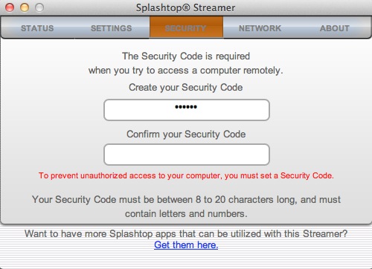This screenshot has width=372, height=269.
Task: Click the 'Create your Security Code' label
Action: 186,87
